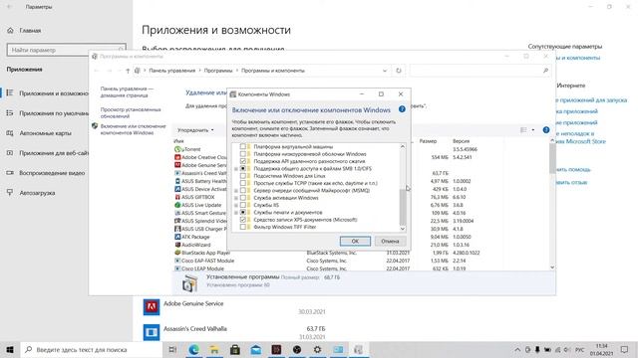Screen dimensions: 638x358
Task: Click the help icon in Windows Features dialog
Action: coord(402,109)
